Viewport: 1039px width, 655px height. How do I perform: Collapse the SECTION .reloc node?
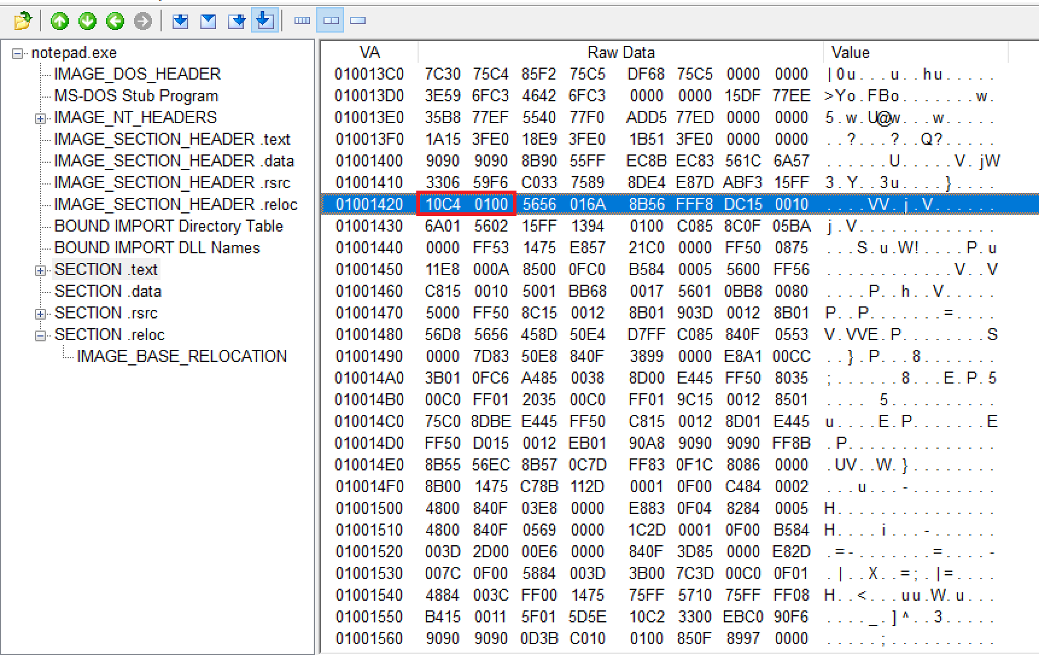coord(40,335)
